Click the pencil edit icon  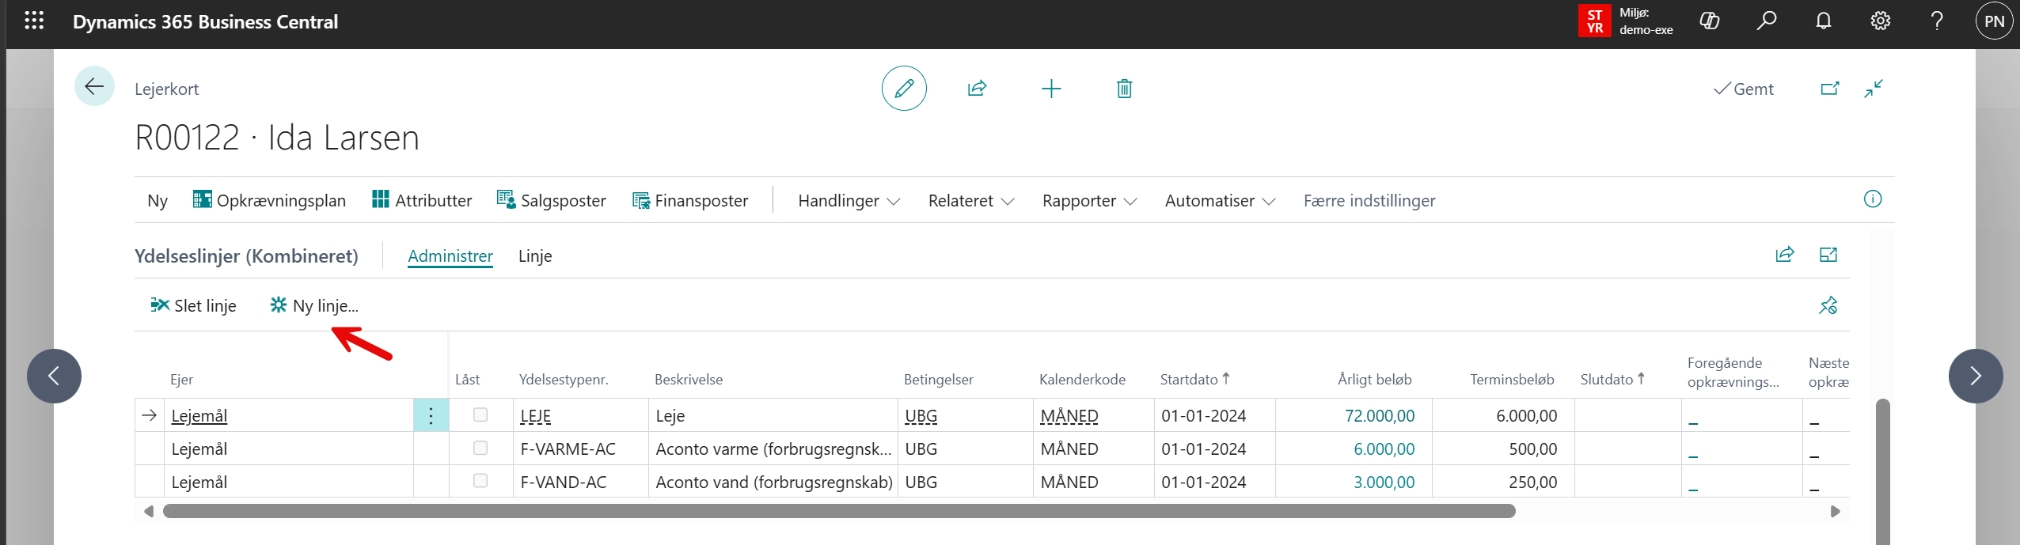tap(904, 89)
